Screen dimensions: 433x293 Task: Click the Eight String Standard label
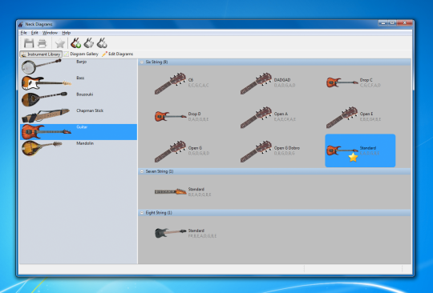coord(196,231)
